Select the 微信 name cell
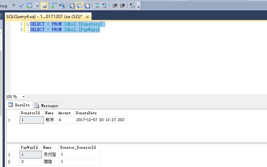Screen dimensions: 267x167 coord(50,161)
